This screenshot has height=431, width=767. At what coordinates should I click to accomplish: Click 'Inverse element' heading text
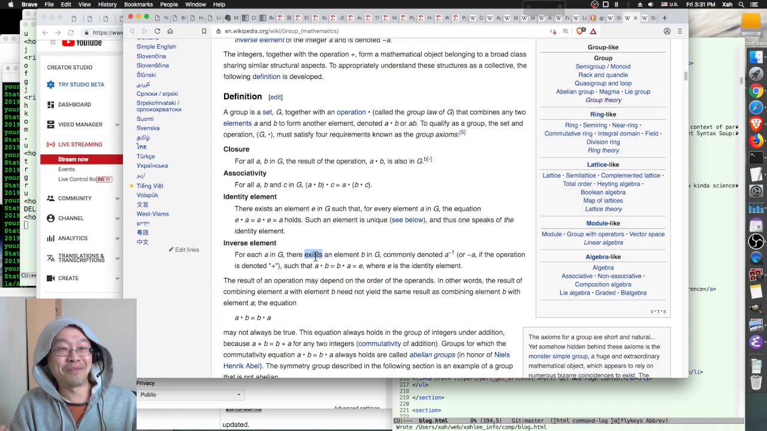pos(250,243)
